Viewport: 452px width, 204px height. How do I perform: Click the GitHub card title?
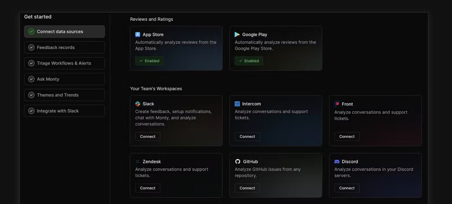click(250, 162)
